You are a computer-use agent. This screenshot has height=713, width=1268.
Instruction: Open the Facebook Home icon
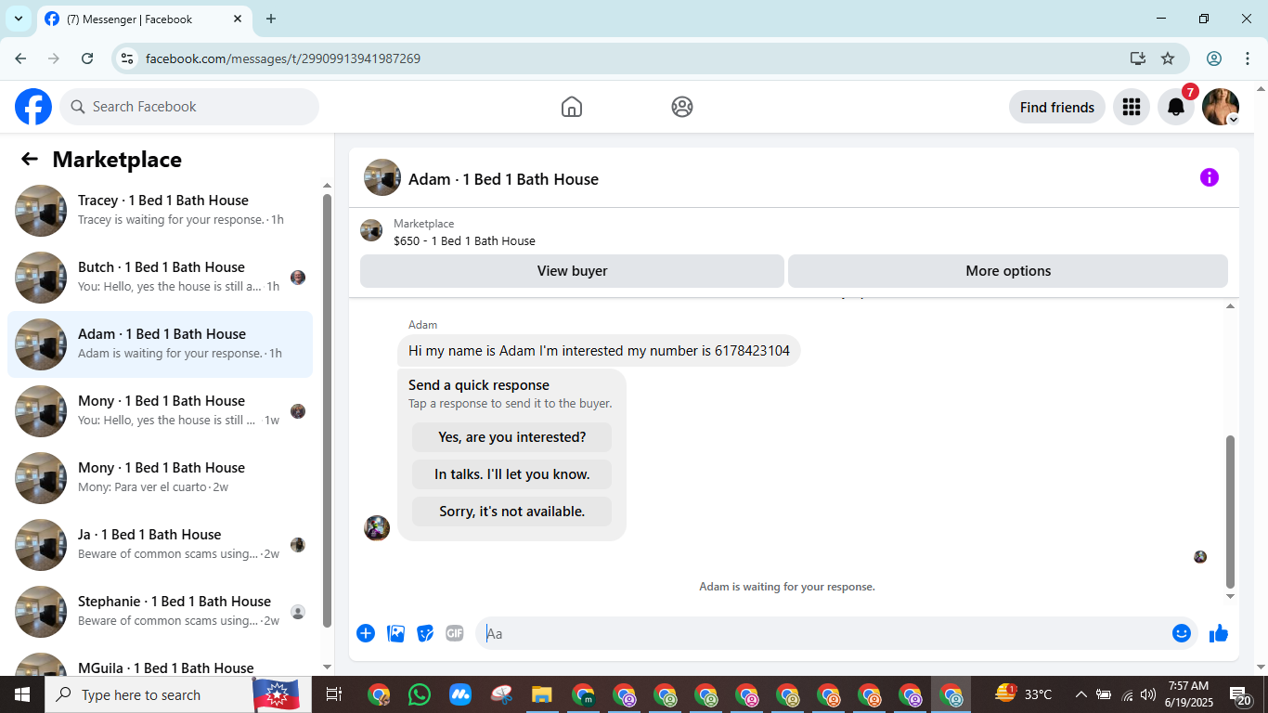coord(572,107)
